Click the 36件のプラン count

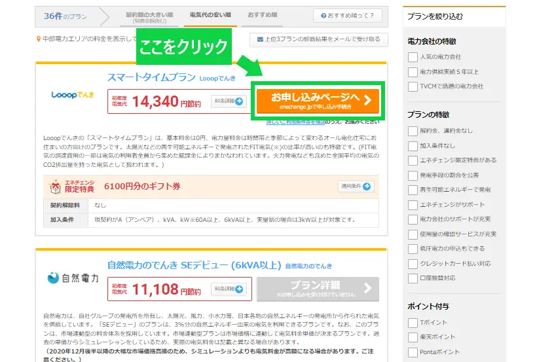[x=65, y=16]
